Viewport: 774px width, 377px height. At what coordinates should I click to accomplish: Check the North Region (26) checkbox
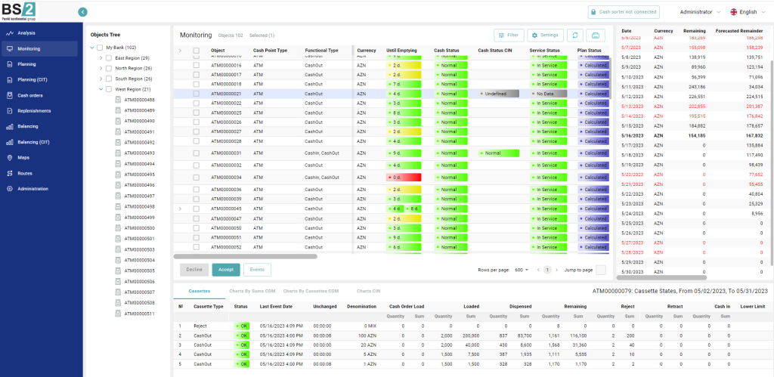pyautogui.click(x=109, y=69)
